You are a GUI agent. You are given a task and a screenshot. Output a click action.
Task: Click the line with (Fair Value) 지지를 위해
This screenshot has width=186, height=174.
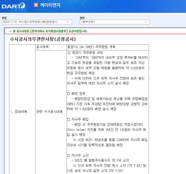tap(106, 130)
